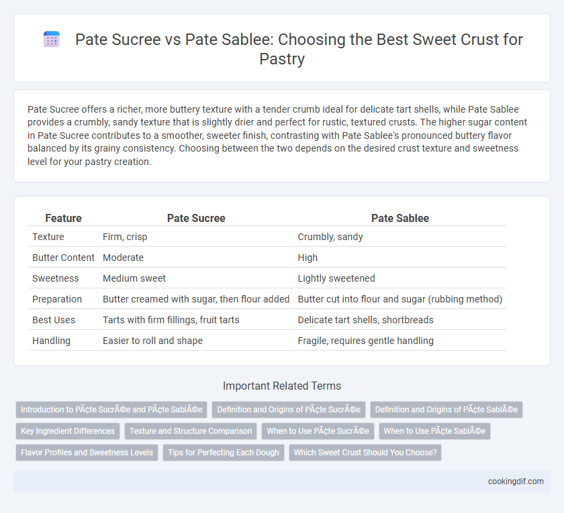564x513 pixels.
Task: Open 'Definition and Origins of Pâte Sucrée' tag
Action: [289, 410]
